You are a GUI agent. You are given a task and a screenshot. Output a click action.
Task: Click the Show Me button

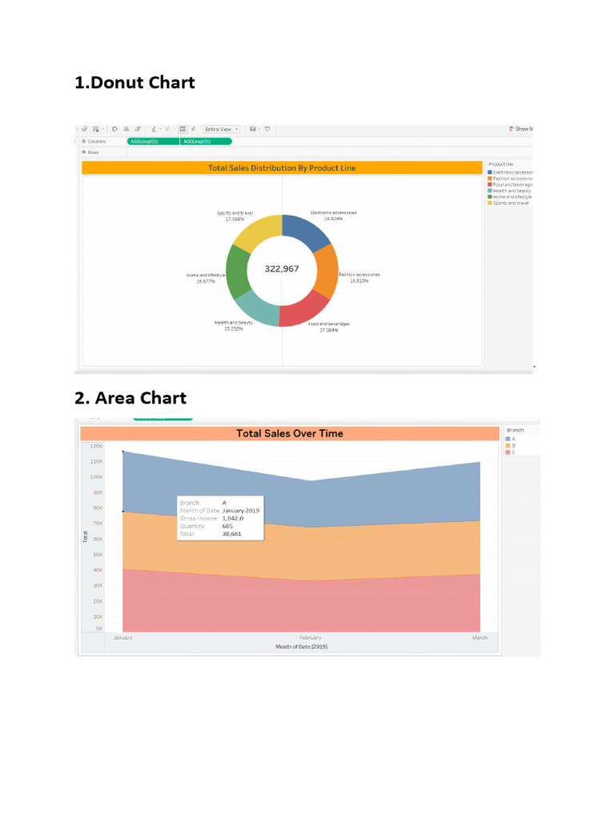click(x=521, y=129)
